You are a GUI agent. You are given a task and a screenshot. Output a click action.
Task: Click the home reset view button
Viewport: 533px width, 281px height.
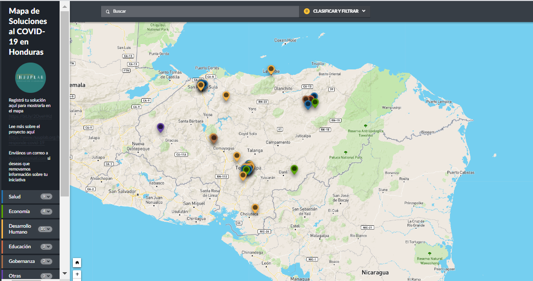(77, 262)
